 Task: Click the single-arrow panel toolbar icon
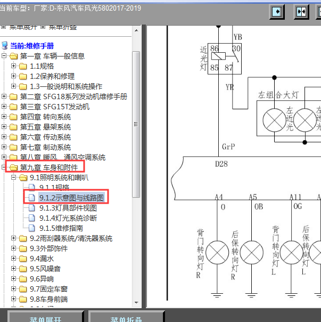point(277,12)
